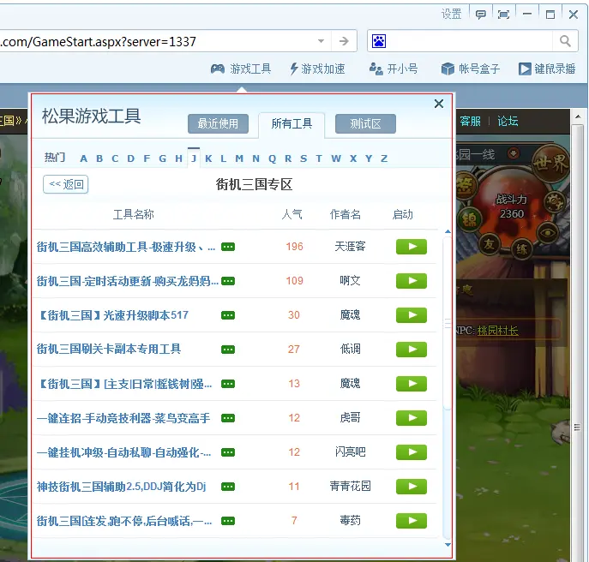
Task: Expand the address bar history dropdown
Action: tap(321, 41)
